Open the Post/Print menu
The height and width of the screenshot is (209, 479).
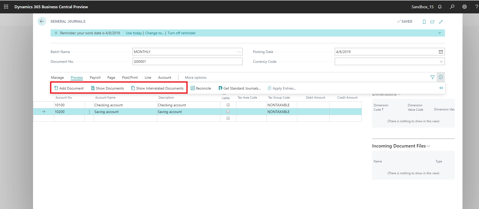[x=130, y=77]
